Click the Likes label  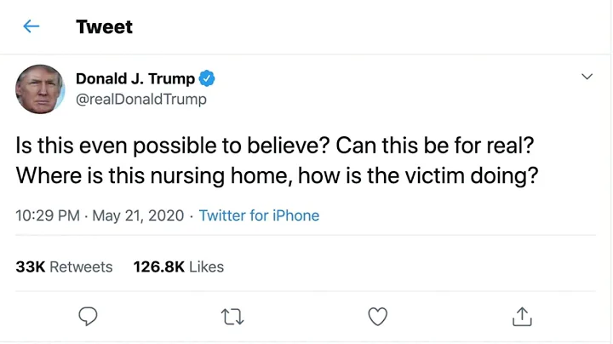click(x=206, y=267)
